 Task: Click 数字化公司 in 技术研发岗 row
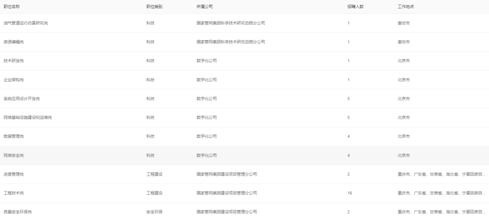pos(206,61)
